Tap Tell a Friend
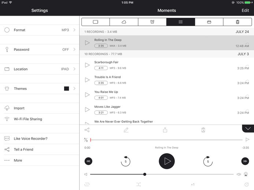This screenshot has width=254, height=190. pos(40,149)
